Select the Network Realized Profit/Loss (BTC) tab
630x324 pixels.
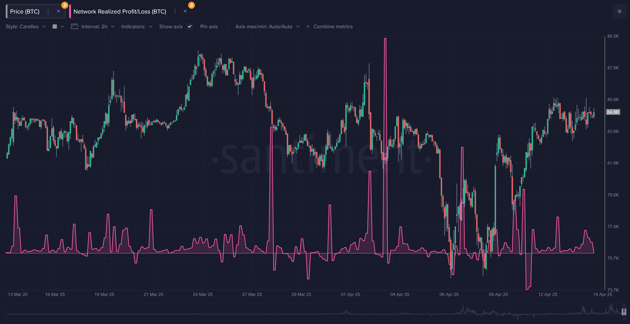[x=120, y=11]
